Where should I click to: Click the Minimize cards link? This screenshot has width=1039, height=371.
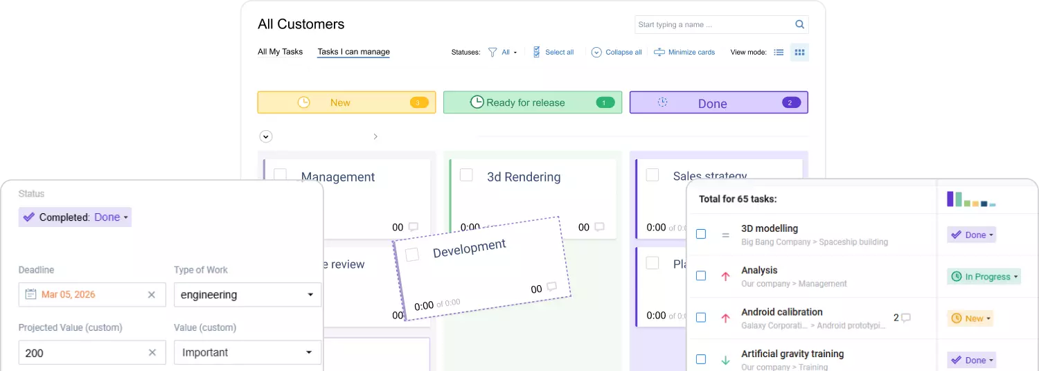point(691,52)
